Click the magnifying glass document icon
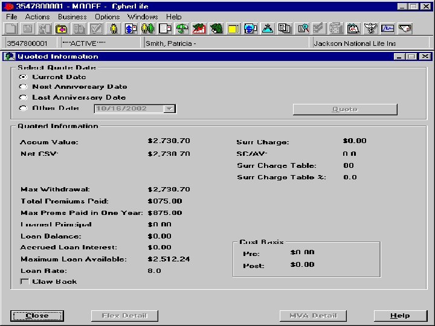Screen dimensions: 435x326 [302, 29]
